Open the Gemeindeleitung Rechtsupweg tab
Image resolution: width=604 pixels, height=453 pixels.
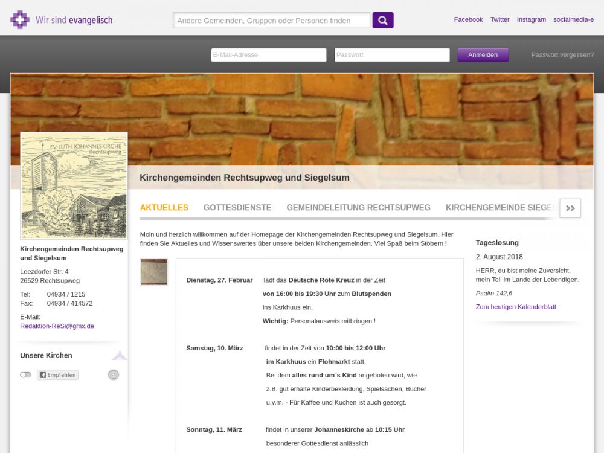[358, 207]
